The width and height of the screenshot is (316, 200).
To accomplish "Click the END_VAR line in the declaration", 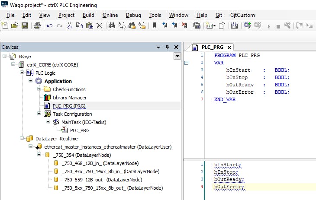I will point(225,99).
